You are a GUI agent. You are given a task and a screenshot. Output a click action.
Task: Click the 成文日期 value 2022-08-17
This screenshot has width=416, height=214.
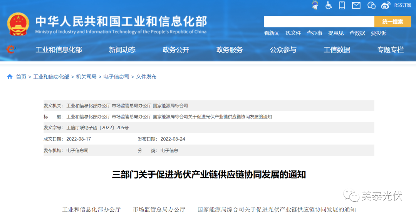pos(79,139)
